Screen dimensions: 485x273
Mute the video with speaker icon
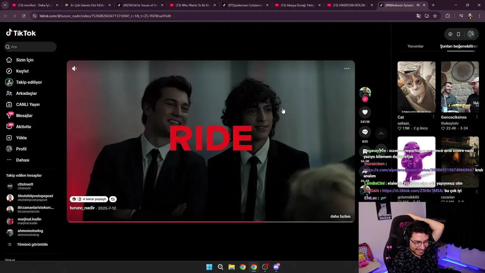74,69
